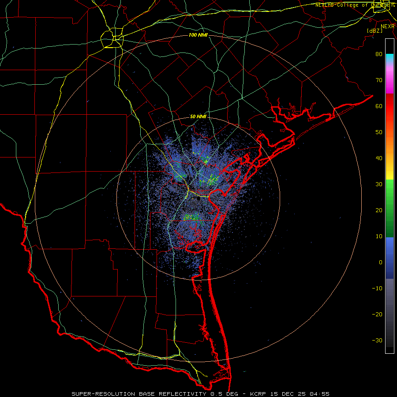The width and height of the screenshot is (397, 397).
Task: Click the 0 value on the dBZ scale
Action: point(381,262)
